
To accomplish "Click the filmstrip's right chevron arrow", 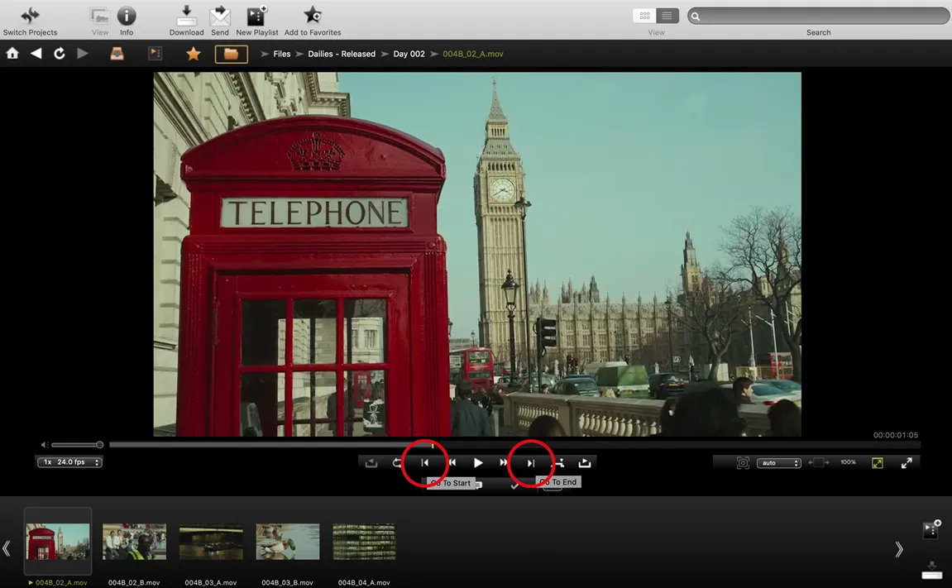I will [898, 547].
